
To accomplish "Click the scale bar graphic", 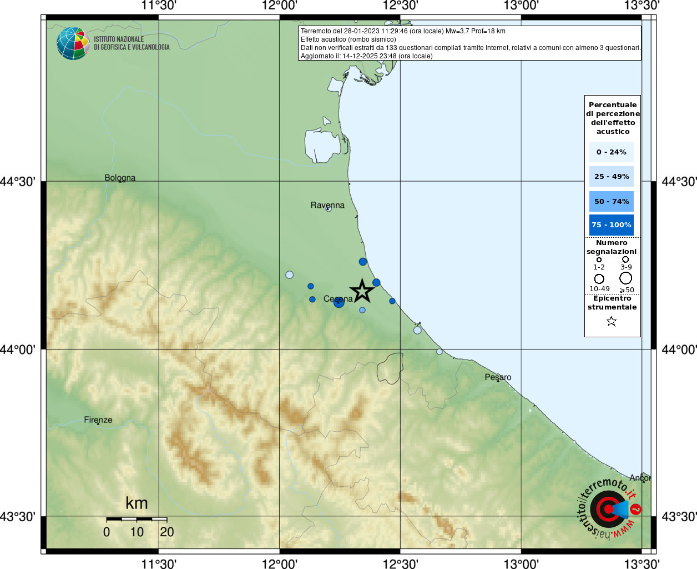I will click(x=137, y=519).
